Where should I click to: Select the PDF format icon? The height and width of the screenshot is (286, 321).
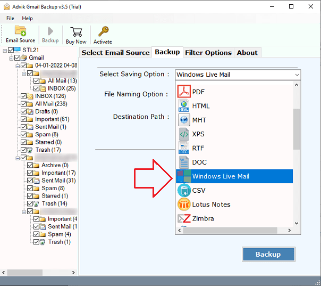point(184,92)
